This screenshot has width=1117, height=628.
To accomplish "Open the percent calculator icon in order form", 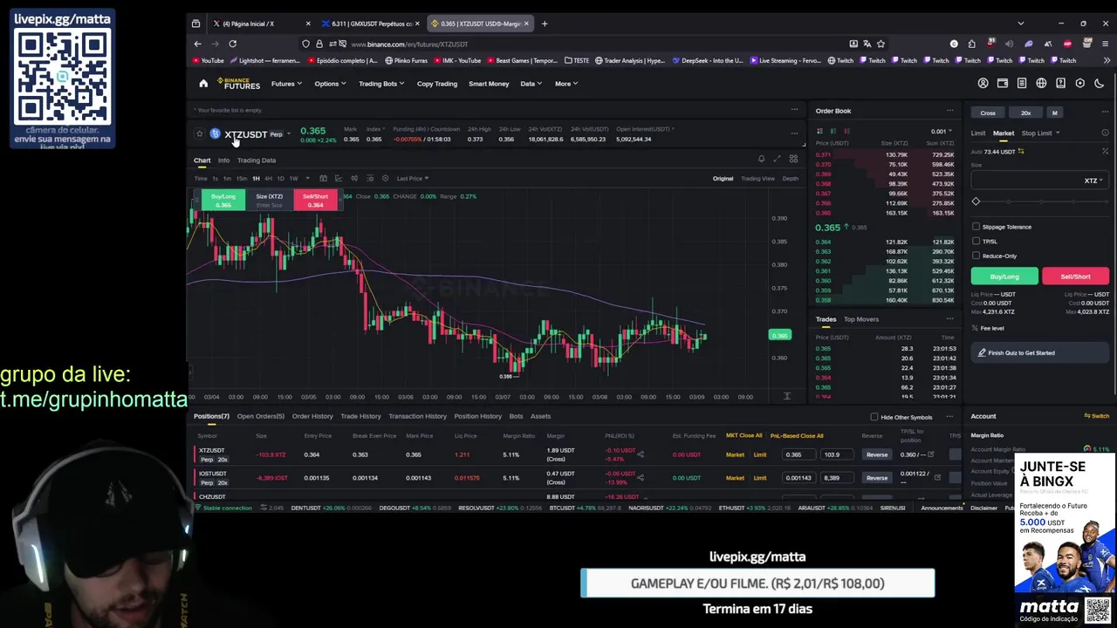I will [x=1105, y=152].
